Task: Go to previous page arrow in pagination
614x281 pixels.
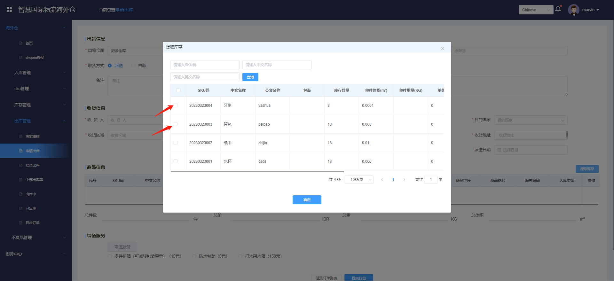Action: 382,180
